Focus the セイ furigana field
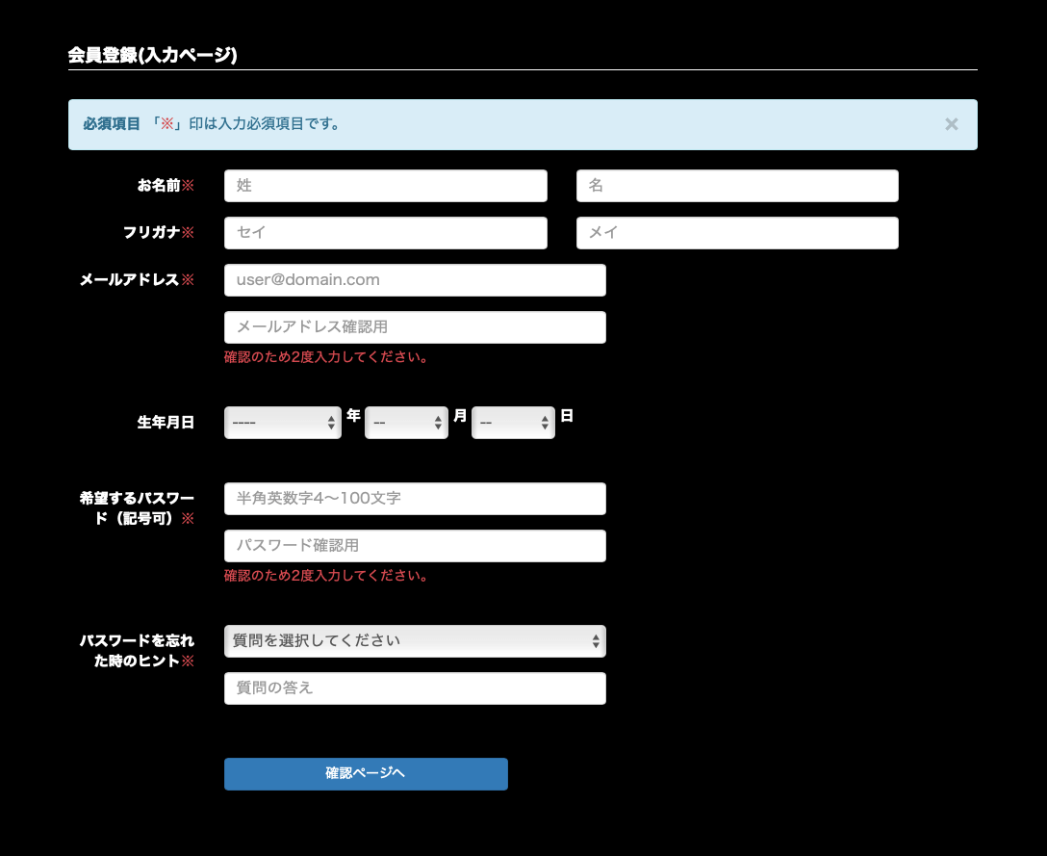This screenshot has width=1047, height=856. [385, 233]
